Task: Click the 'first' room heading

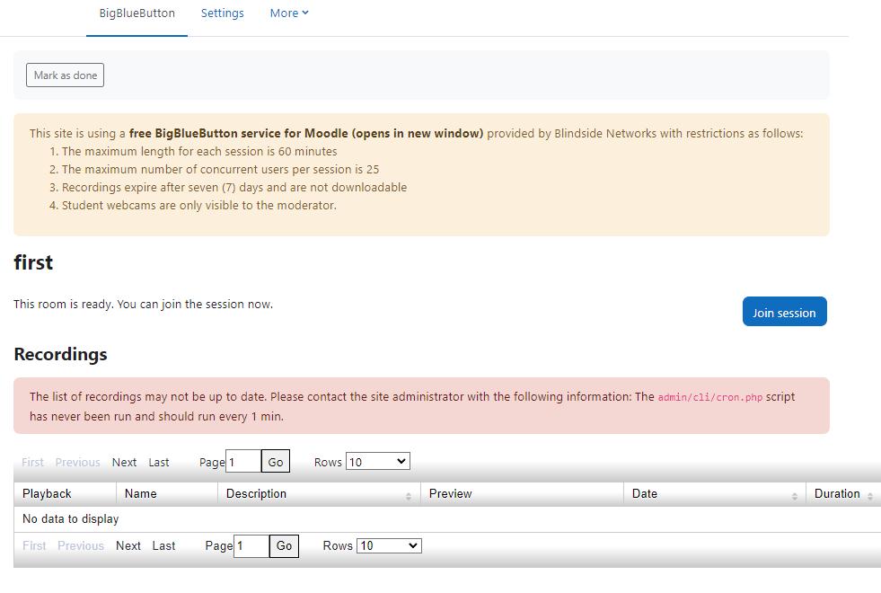Action: pos(33,262)
